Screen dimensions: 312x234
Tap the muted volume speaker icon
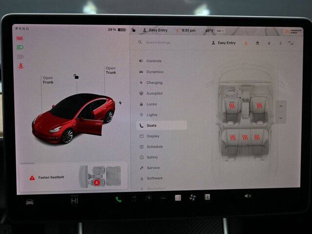pos(248,196)
